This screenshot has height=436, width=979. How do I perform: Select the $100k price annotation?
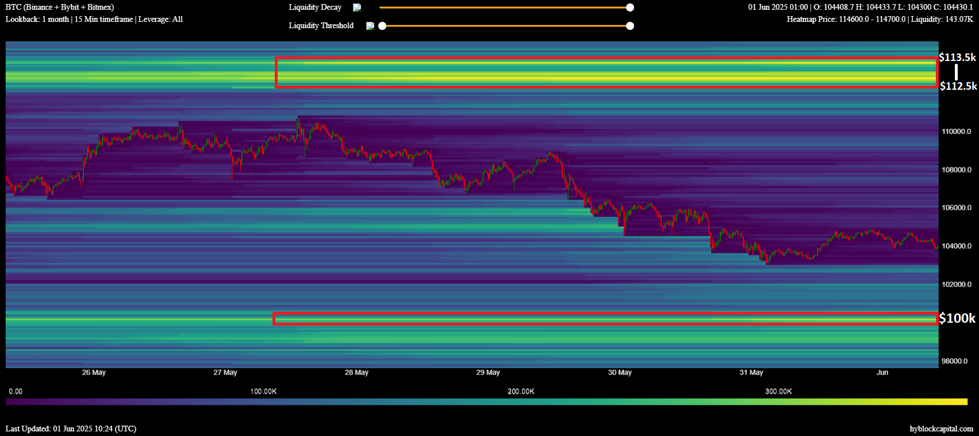pyautogui.click(x=957, y=318)
